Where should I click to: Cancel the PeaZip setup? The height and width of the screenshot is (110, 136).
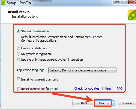(x=128, y=103)
